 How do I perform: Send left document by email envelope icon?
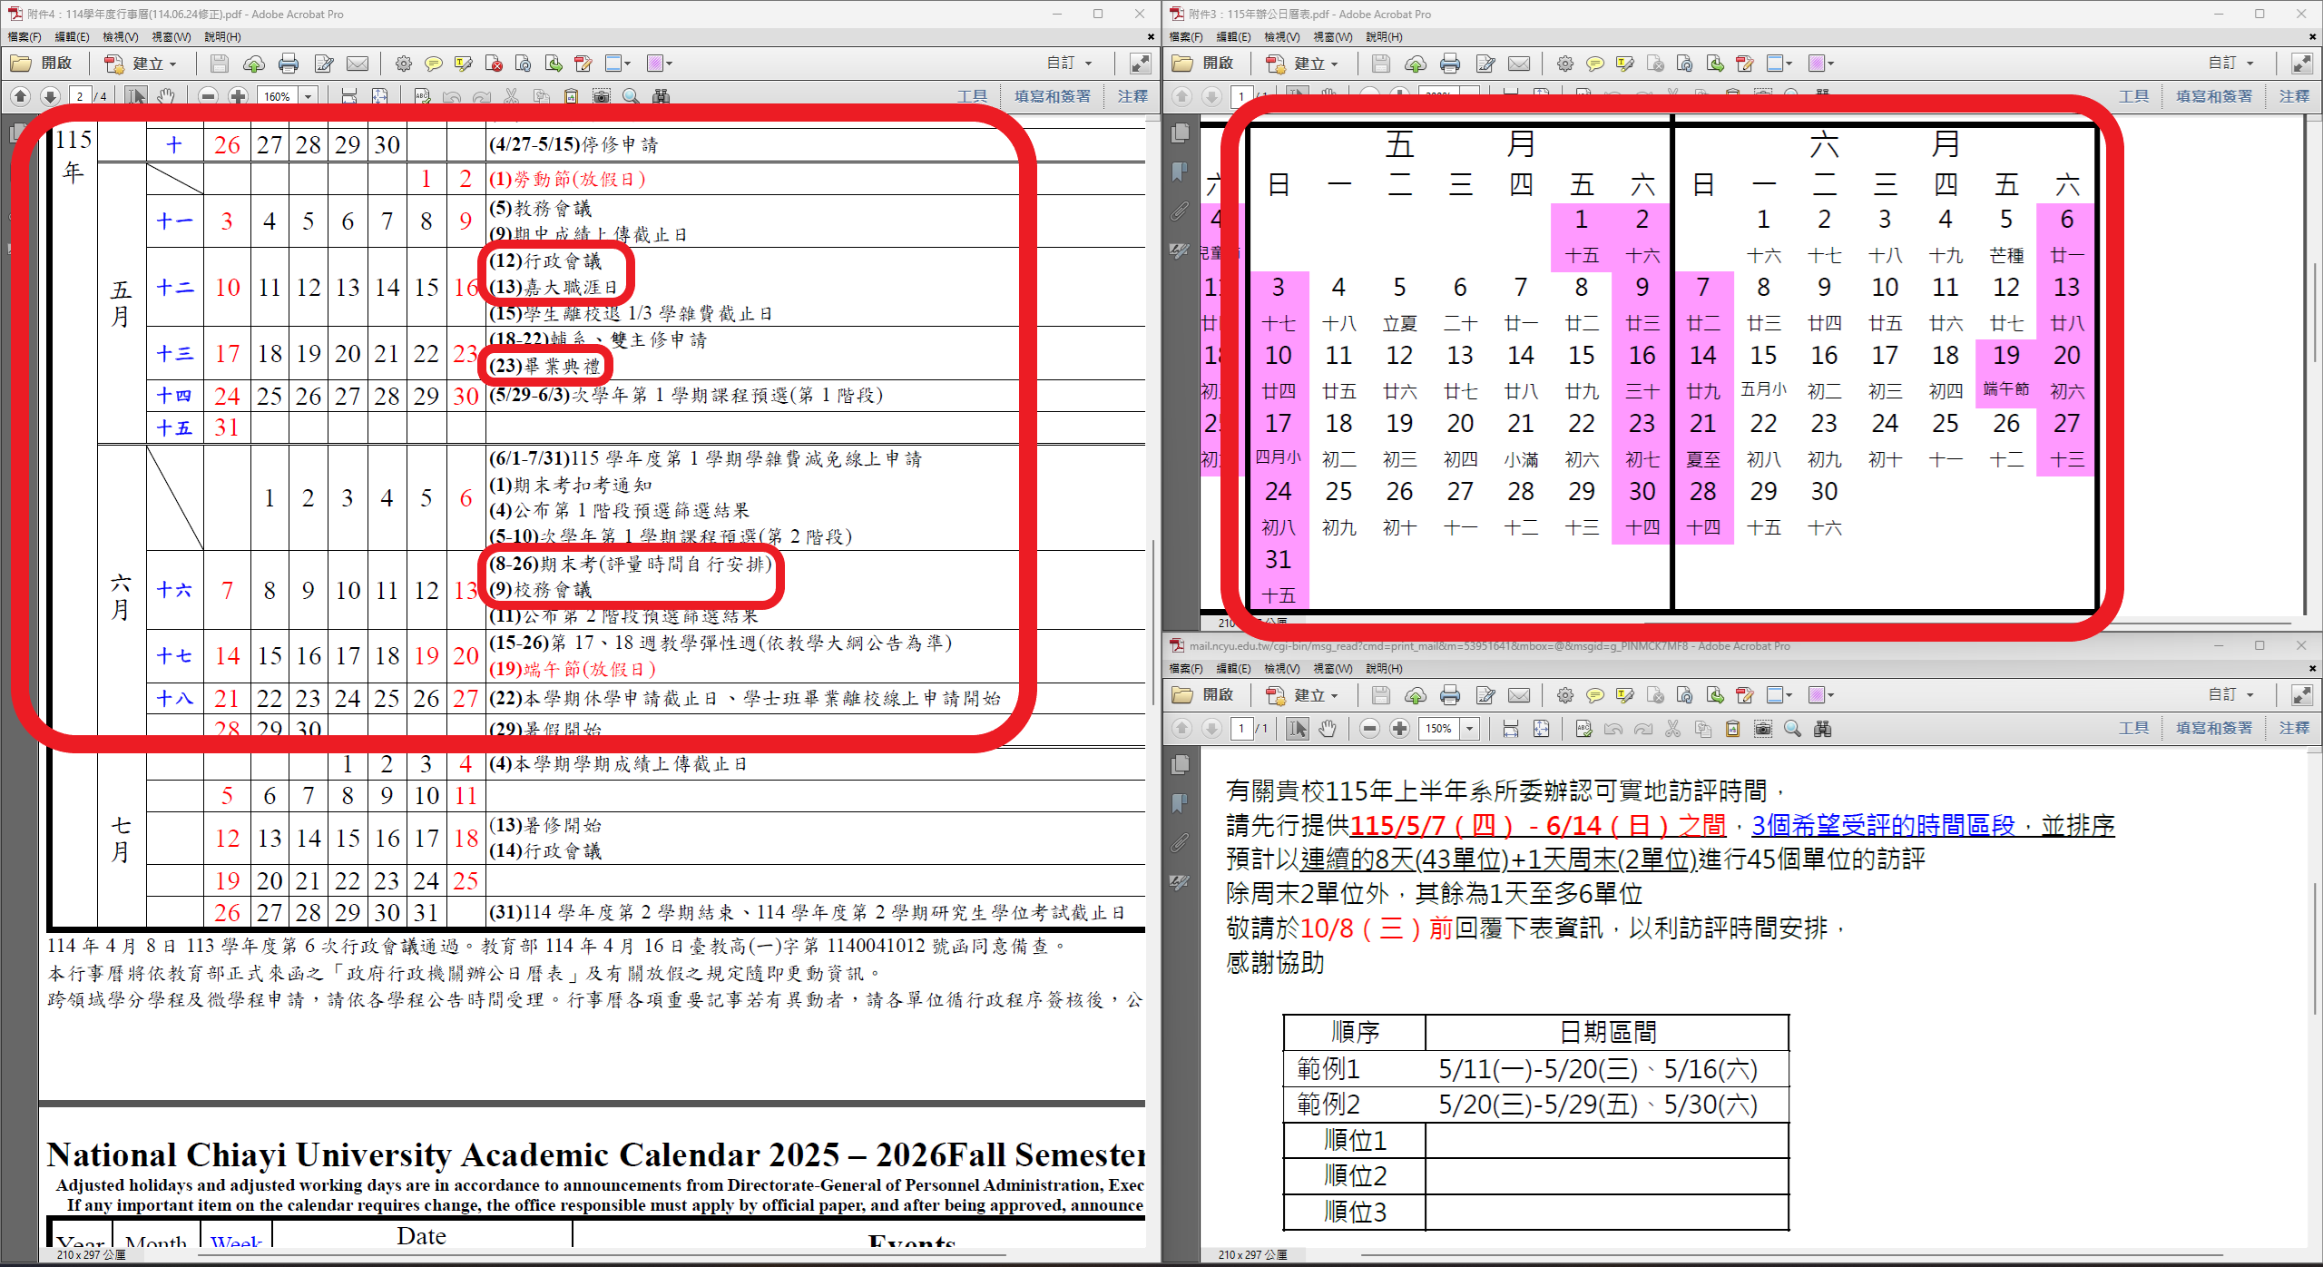pos(358,64)
